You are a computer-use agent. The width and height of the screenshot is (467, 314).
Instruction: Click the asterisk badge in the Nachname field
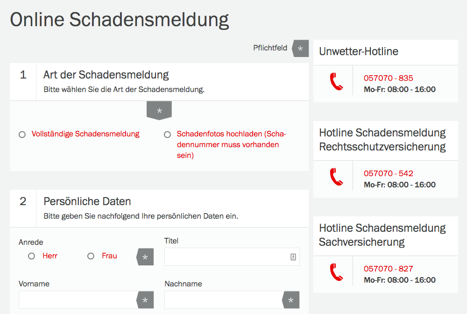(290, 300)
